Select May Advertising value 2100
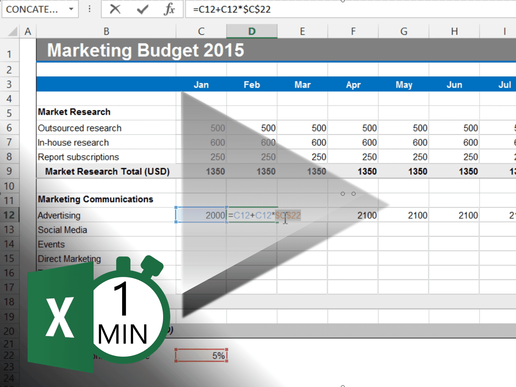Viewport: 516px width, 387px height. [x=404, y=215]
